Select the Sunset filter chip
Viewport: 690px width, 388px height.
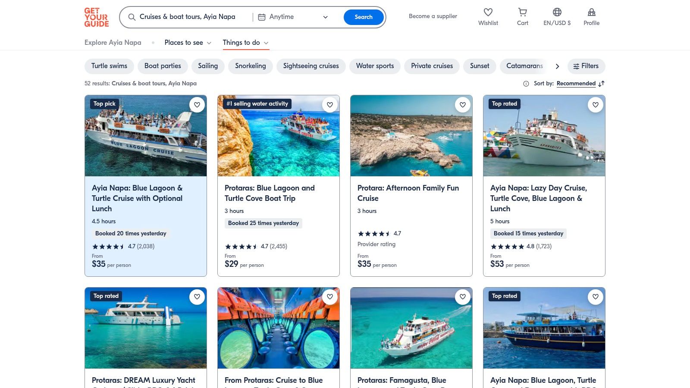tap(480, 66)
